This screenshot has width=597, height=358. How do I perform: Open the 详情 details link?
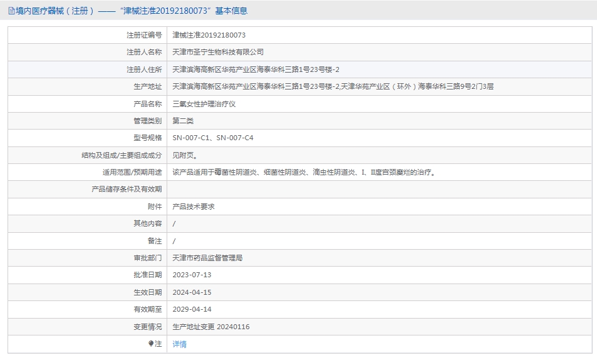point(179,344)
